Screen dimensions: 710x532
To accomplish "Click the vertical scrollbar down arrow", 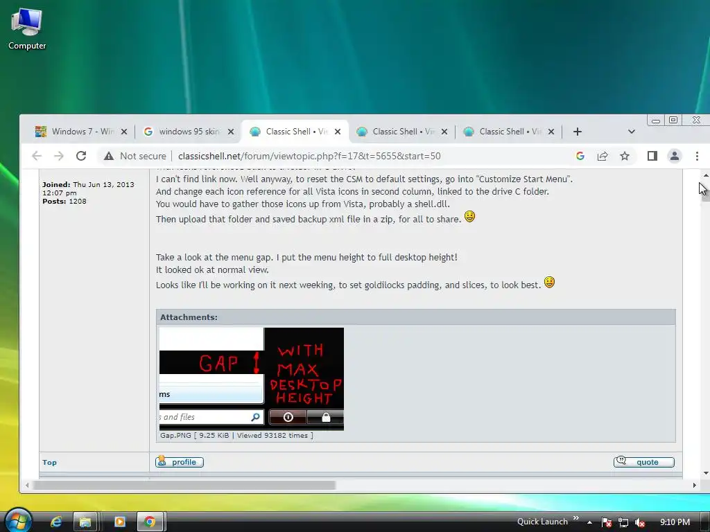I will (706, 473).
